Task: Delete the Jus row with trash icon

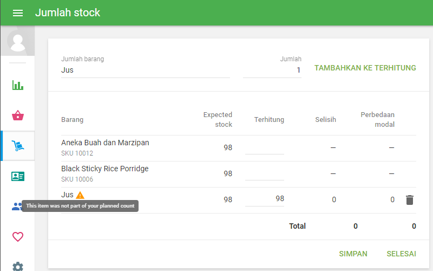Action: point(409,200)
